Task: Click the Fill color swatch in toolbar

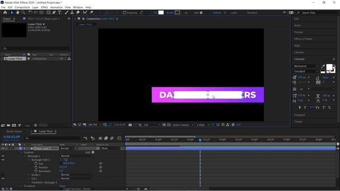Action: coord(161,13)
